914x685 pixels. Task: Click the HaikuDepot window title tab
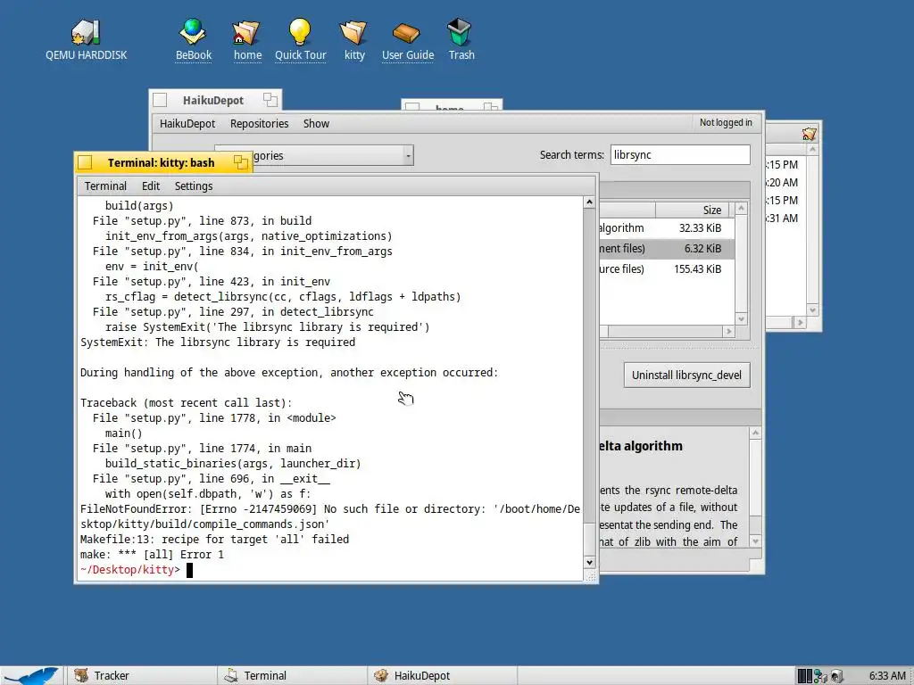tap(213, 100)
